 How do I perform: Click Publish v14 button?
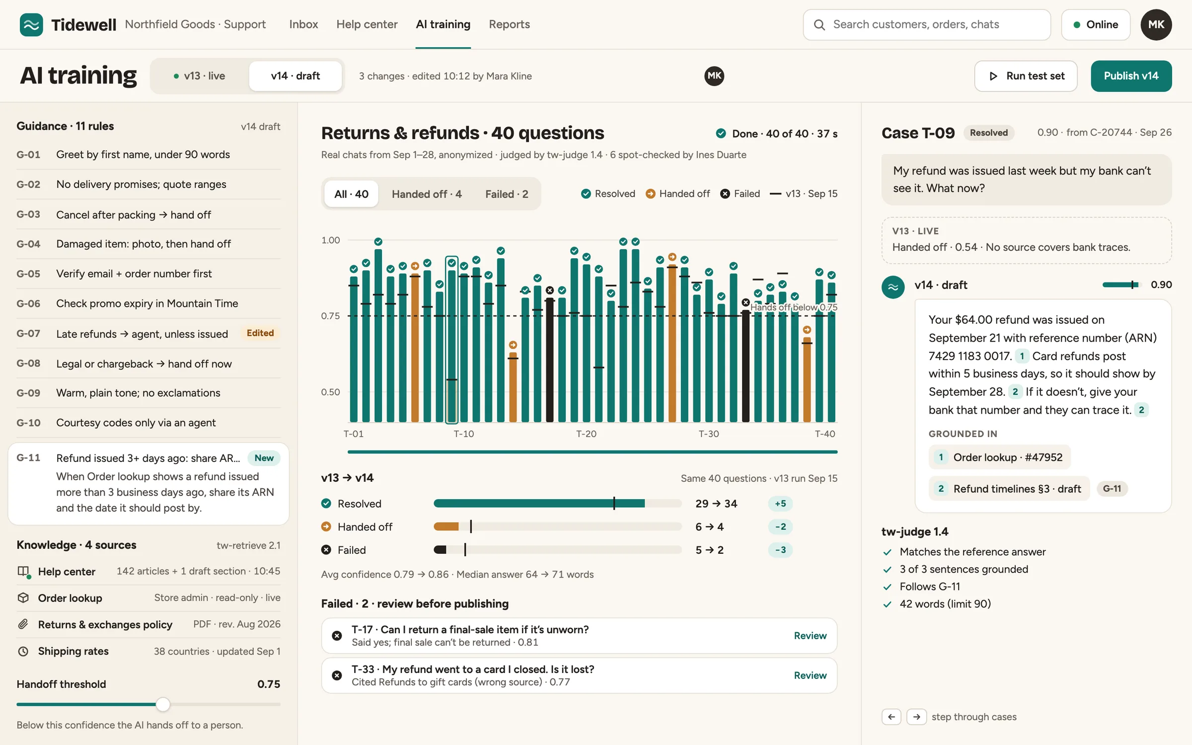click(1131, 76)
